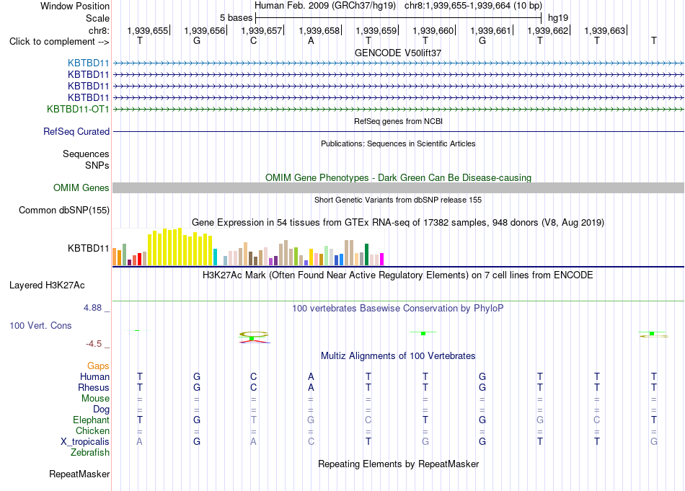Click the KBTBD11 label beside the GTEx chart

click(x=88, y=249)
